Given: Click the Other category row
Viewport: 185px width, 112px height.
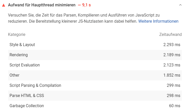Looking at the screenshot, I should [x=95, y=75].
